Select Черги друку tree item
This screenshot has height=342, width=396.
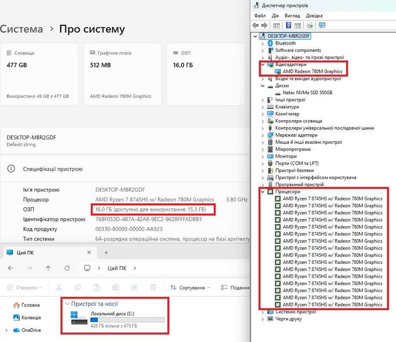[288, 319]
